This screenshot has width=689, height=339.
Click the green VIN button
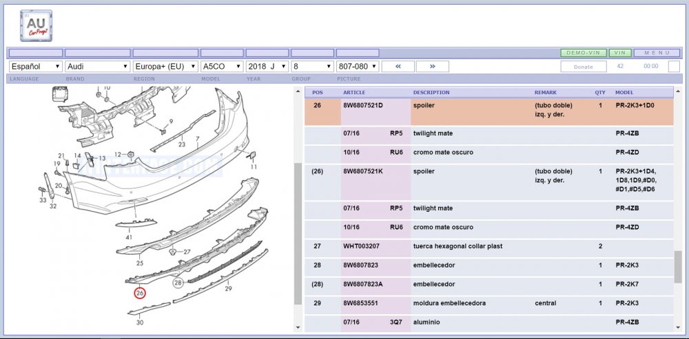(620, 53)
